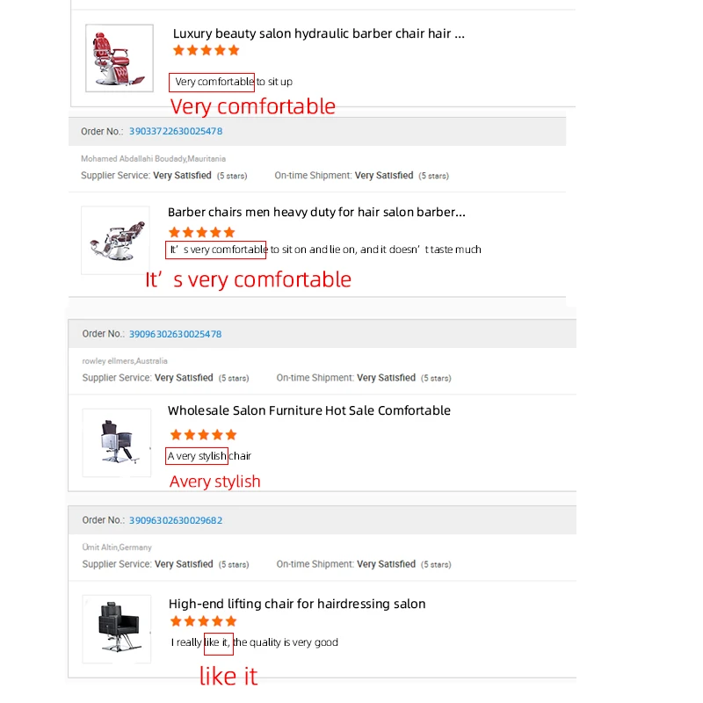Click star rating under Luxury beauty salon chair
The width and height of the screenshot is (703, 703).
(206, 51)
